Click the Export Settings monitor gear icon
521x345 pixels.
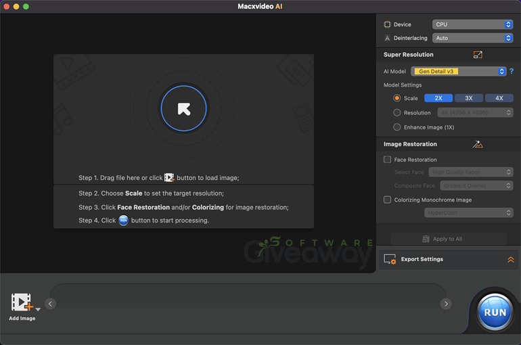[x=390, y=259]
